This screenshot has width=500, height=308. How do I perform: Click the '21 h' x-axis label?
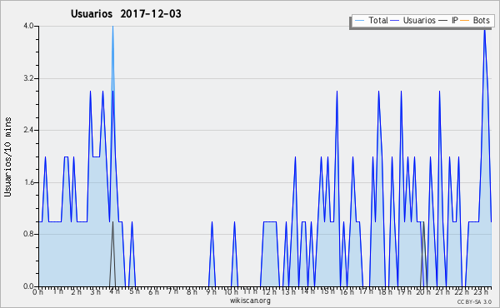tap(443, 291)
